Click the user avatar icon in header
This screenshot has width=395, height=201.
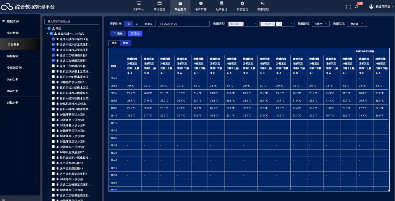(x=372, y=7)
